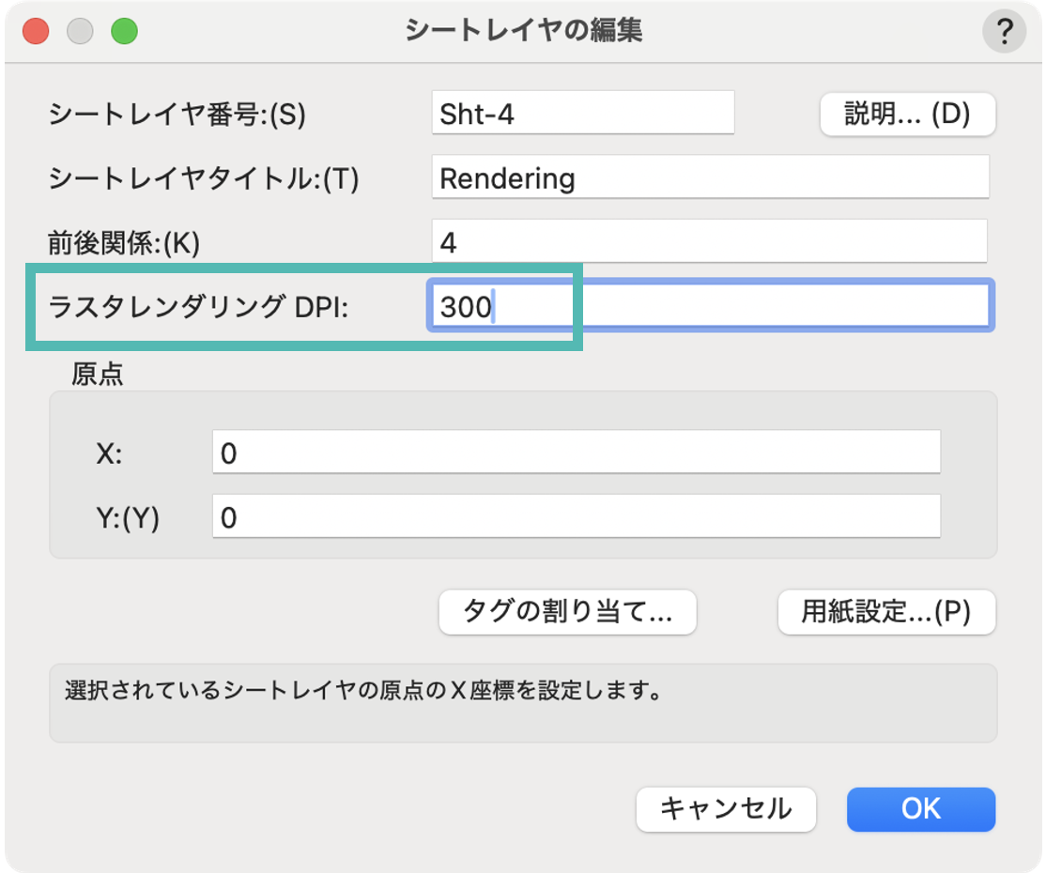Viewport: 1046px width, 873px height.
Task: Confirm the sheet layer edit with OK
Action: [x=921, y=809]
